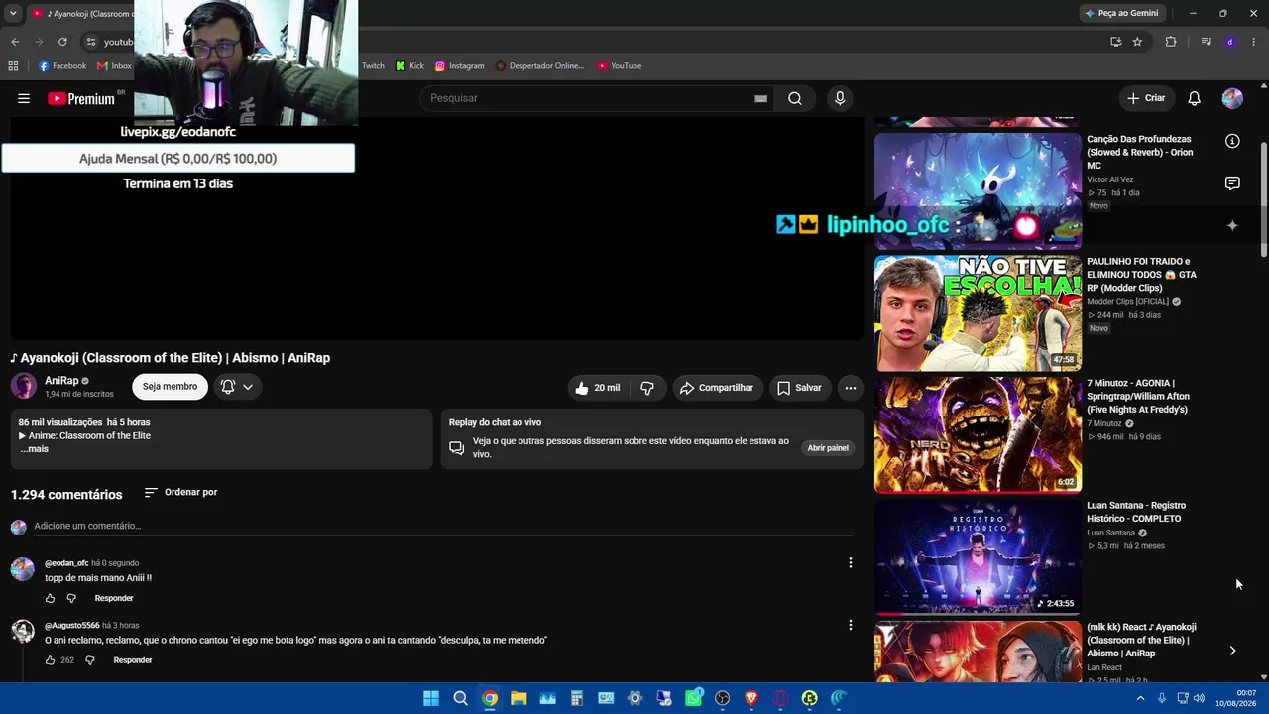Open File Explorer from taskbar

click(519, 698)
